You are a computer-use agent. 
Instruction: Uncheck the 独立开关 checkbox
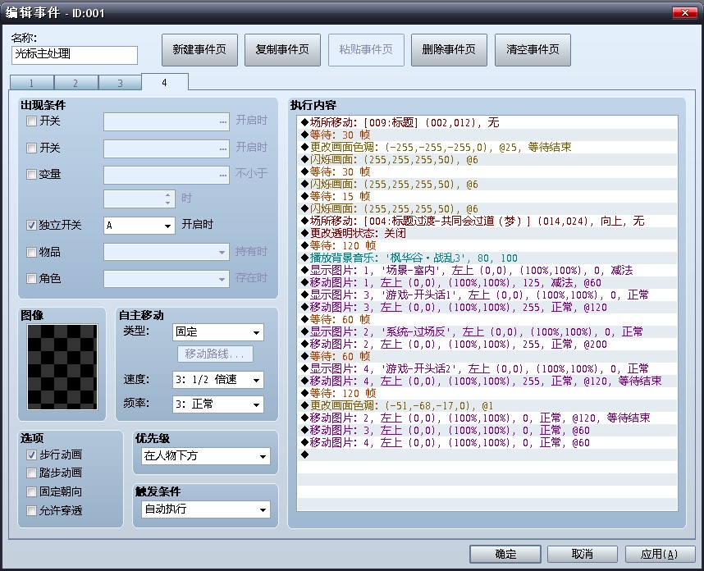point(31,226)
